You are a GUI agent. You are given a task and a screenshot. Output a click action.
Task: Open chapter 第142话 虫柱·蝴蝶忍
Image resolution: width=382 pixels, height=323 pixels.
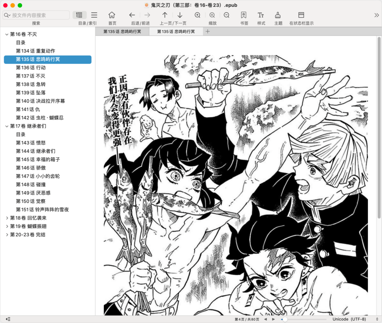pos(40,118)
